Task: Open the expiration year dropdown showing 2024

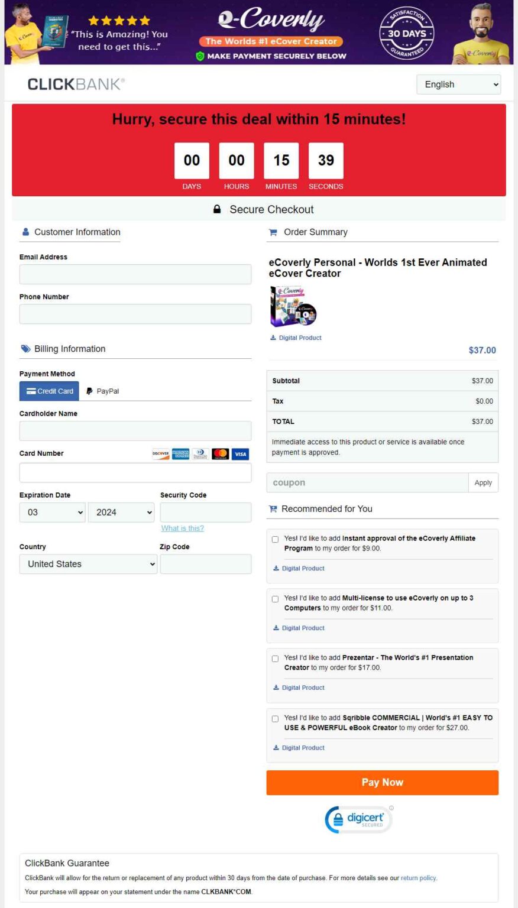Action: coord(121,513)
